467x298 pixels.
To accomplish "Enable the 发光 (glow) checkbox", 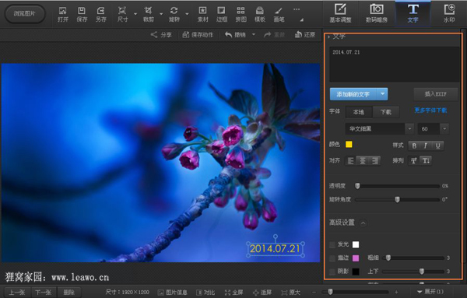I will click(x=332, y=245).
